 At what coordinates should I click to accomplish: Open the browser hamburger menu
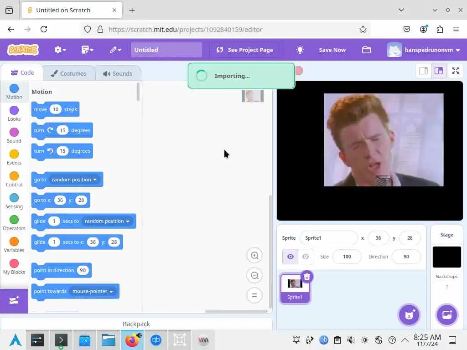point(456,29)
